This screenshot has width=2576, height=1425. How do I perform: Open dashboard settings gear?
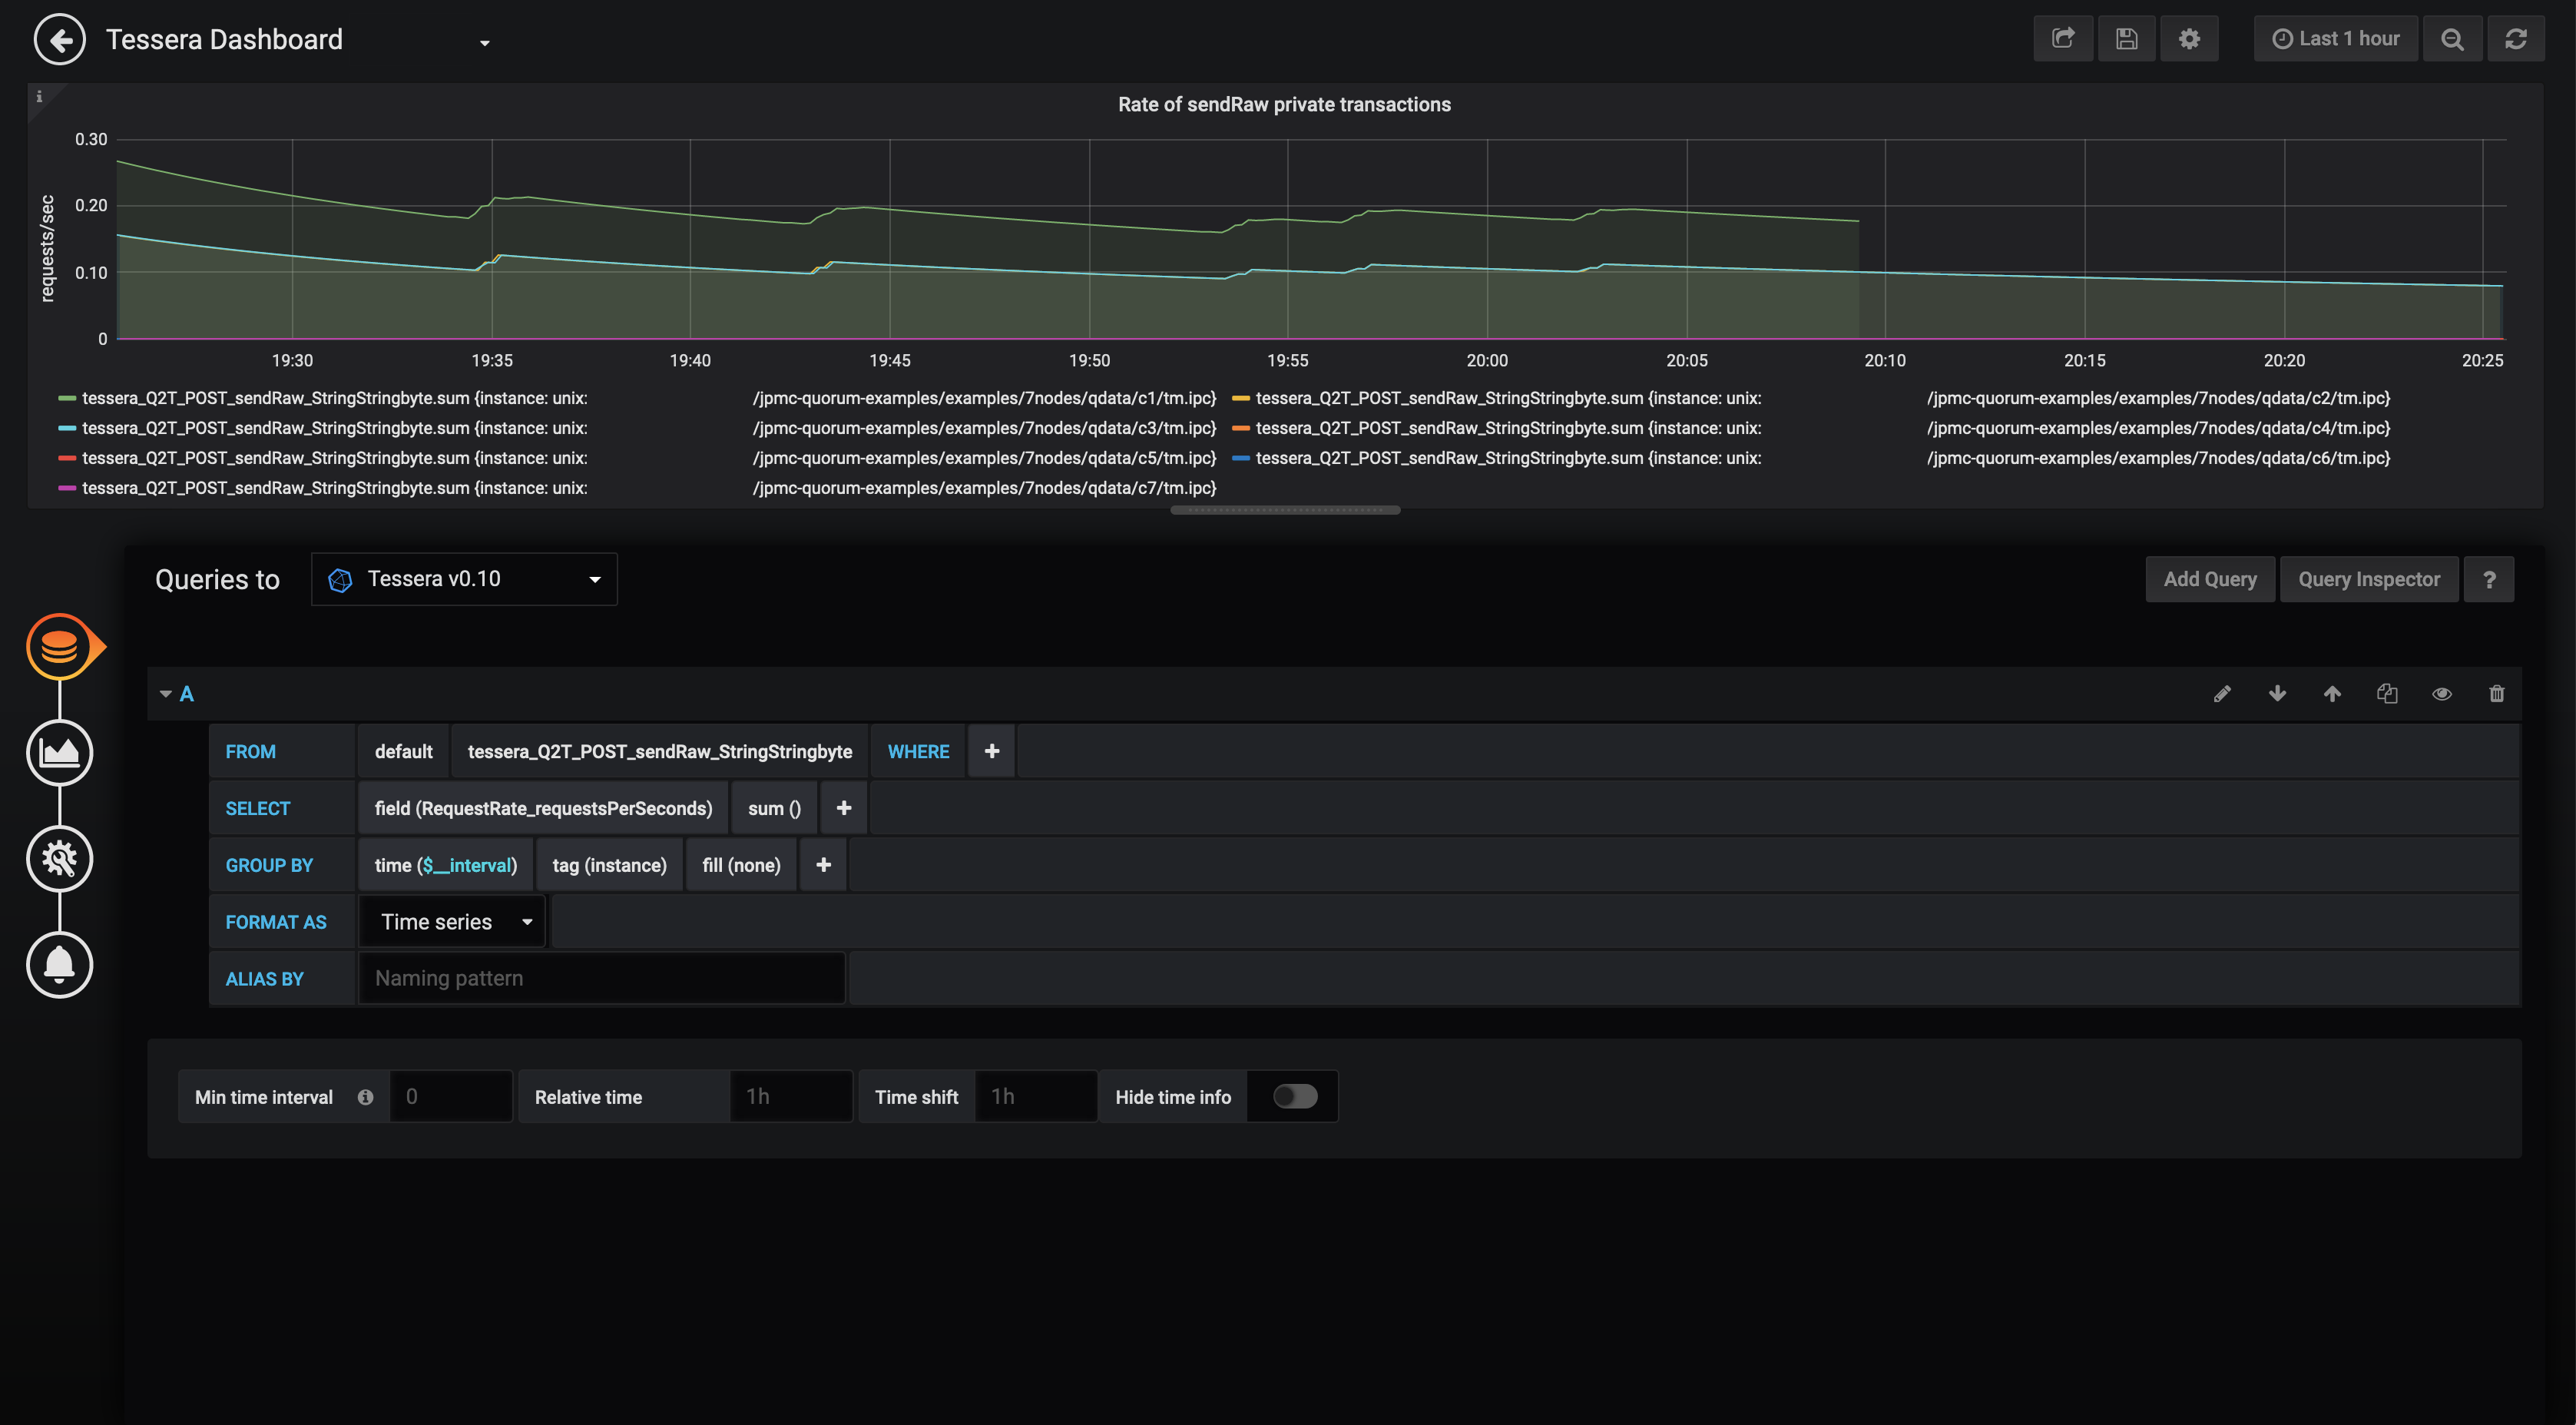pyautogui.click(x=2189, y=39)
